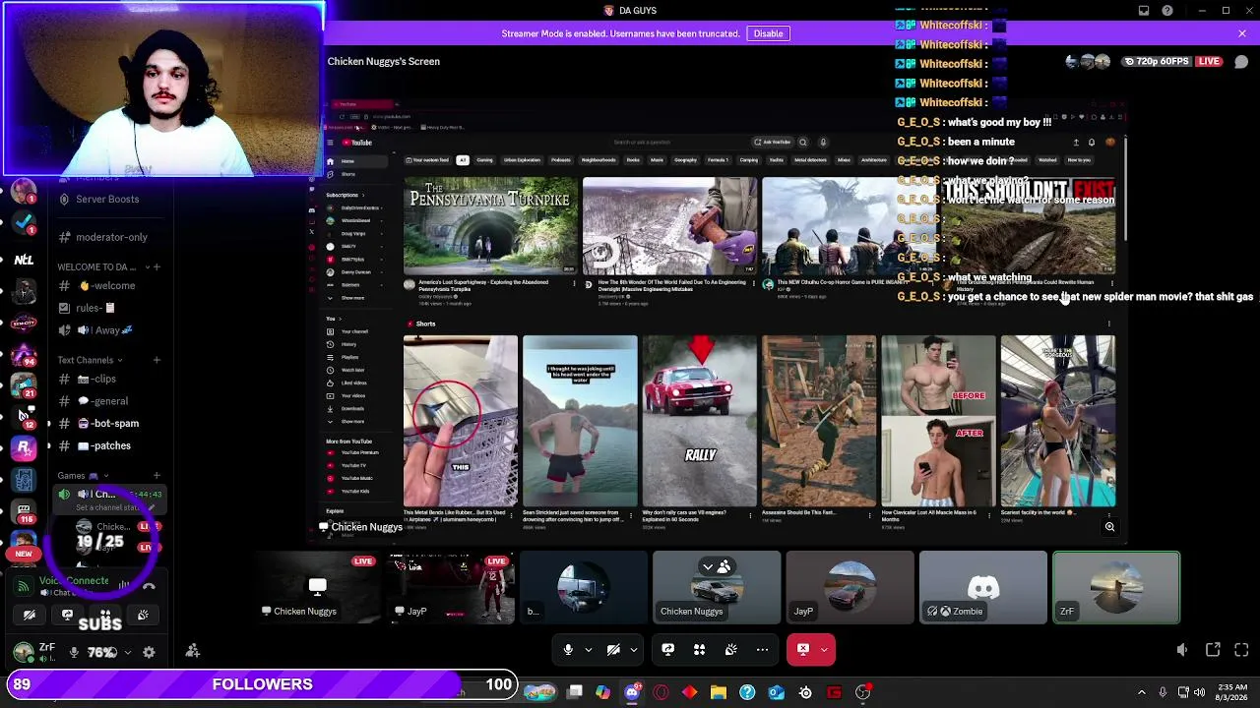Open the Inbox icon in title bar
The height and width of the screenshot is (708, 1260).
[x=1144, y=11]
